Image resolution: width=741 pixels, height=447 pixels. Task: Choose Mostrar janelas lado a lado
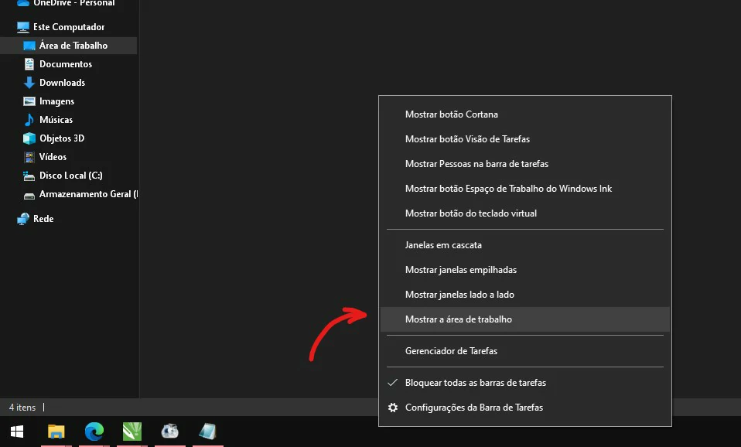click(x=525, y=295)
